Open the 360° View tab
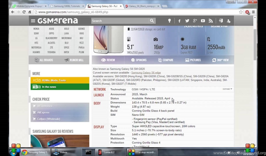Viewport: 266px width, 156px height. pyautogui.click(x=220, y=60)
